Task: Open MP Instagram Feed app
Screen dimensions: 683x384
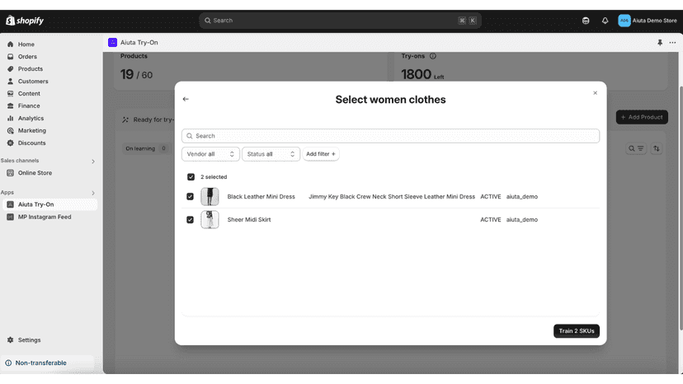Action: (x=45, y=217)
